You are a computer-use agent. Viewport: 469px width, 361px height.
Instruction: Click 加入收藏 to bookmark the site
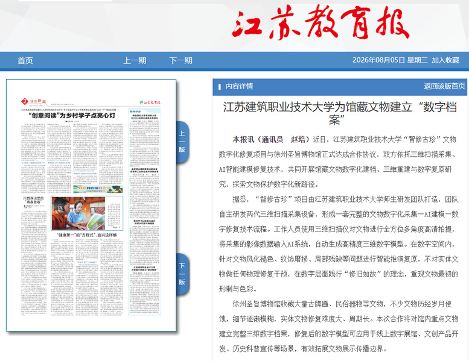[445, 60]
